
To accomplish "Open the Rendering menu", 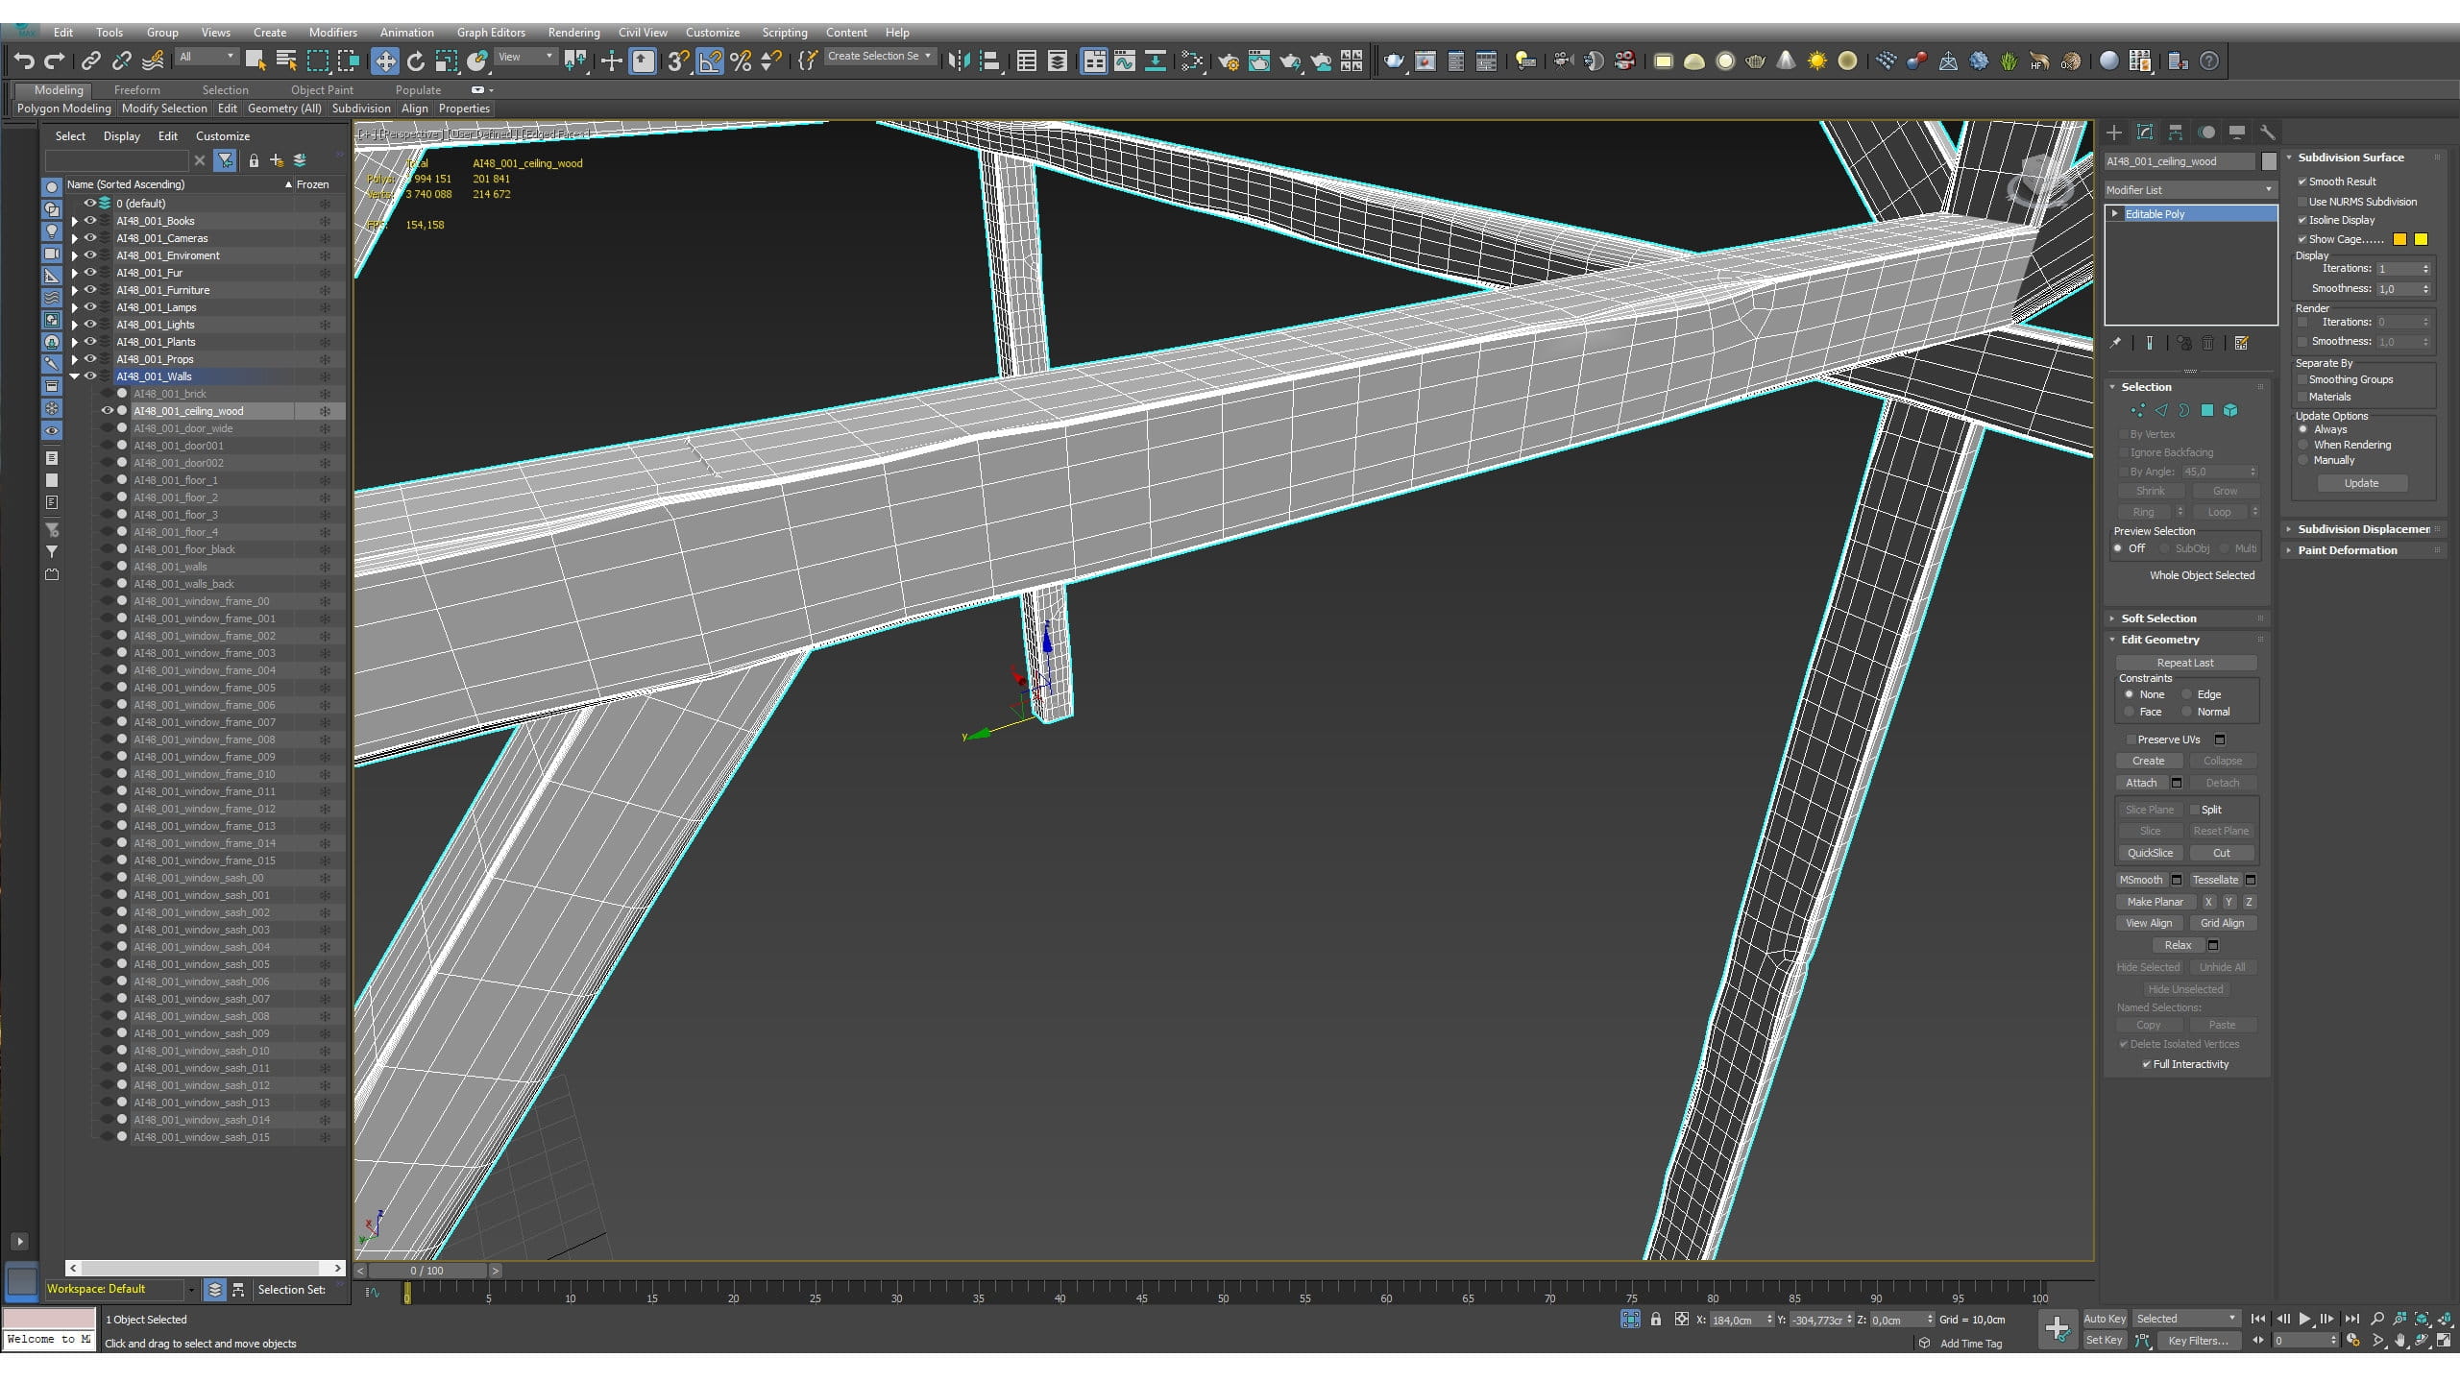I will coord(573,33).
